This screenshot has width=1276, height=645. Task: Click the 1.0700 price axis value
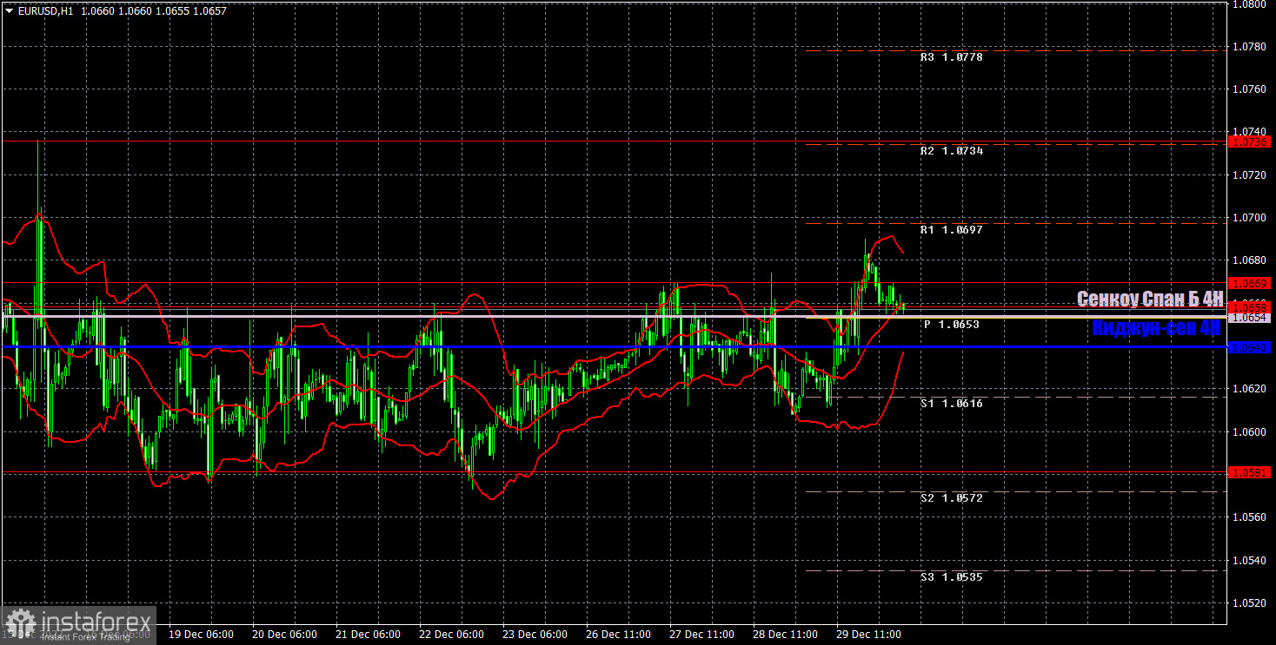click(1250, 217)
